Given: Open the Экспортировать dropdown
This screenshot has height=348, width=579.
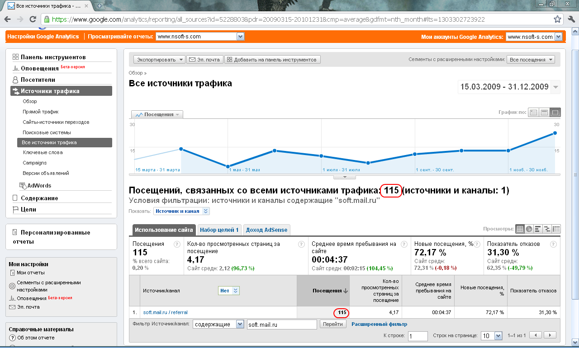Looking at the screenshot, I should (160, 59).
